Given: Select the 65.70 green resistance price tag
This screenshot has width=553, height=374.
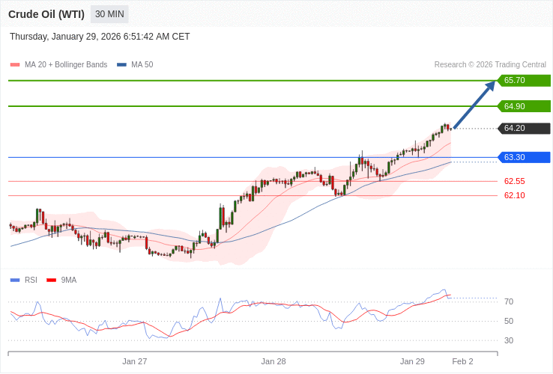Looking at the screenshot, I should (523, 81).
